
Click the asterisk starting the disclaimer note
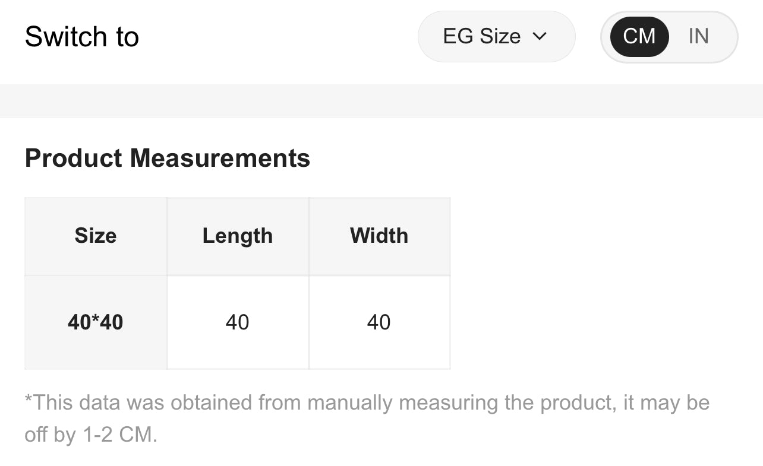point(28,399)
